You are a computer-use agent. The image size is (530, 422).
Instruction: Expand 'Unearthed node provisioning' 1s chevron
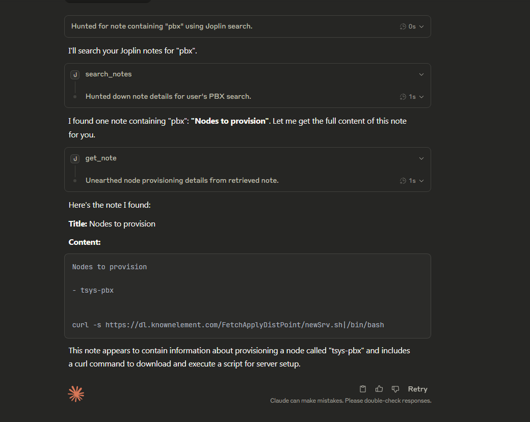421,181
